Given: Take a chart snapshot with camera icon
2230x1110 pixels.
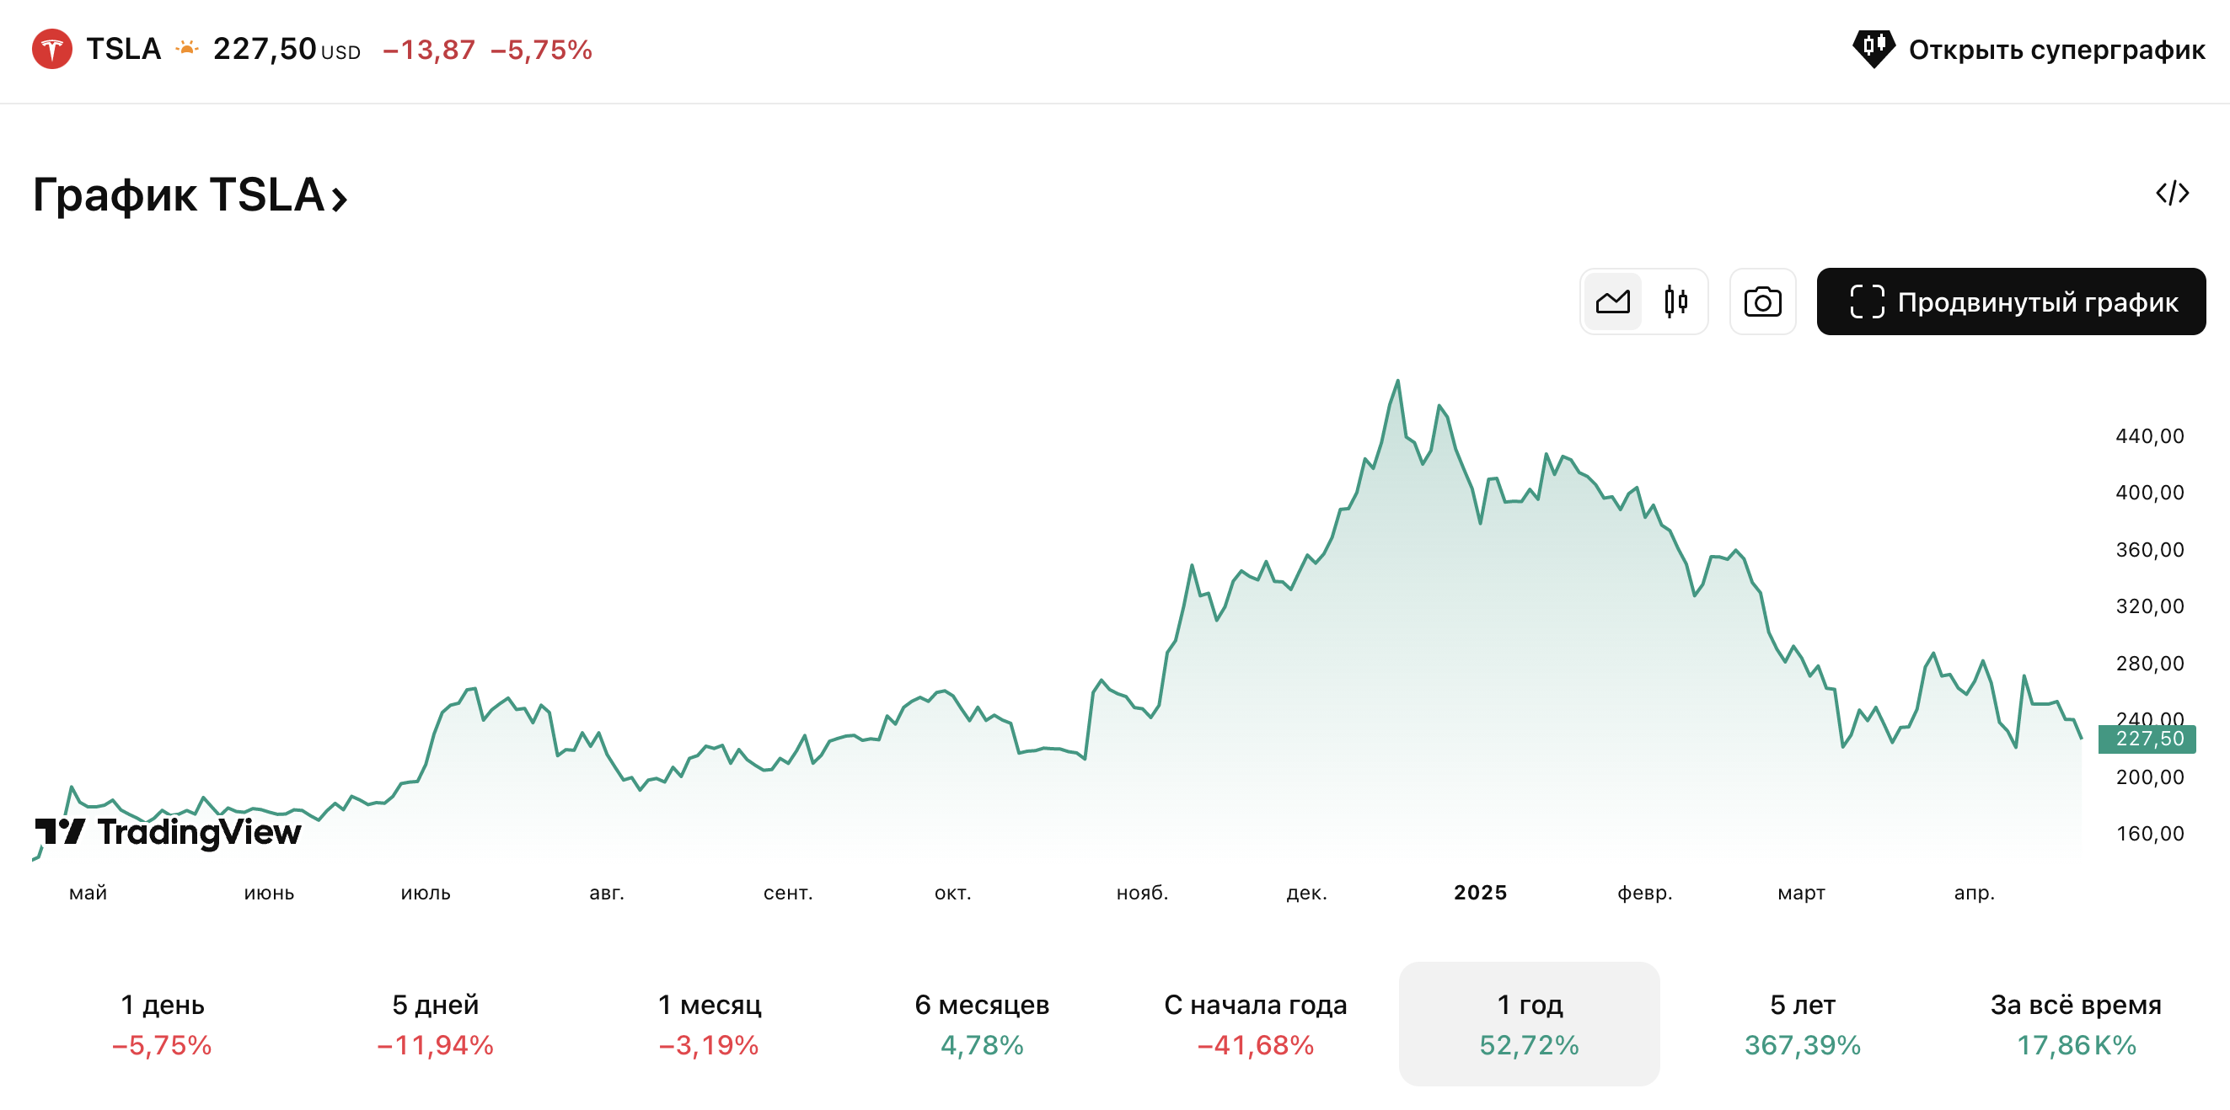Looking at the screenshot, I should [1761, 302].
